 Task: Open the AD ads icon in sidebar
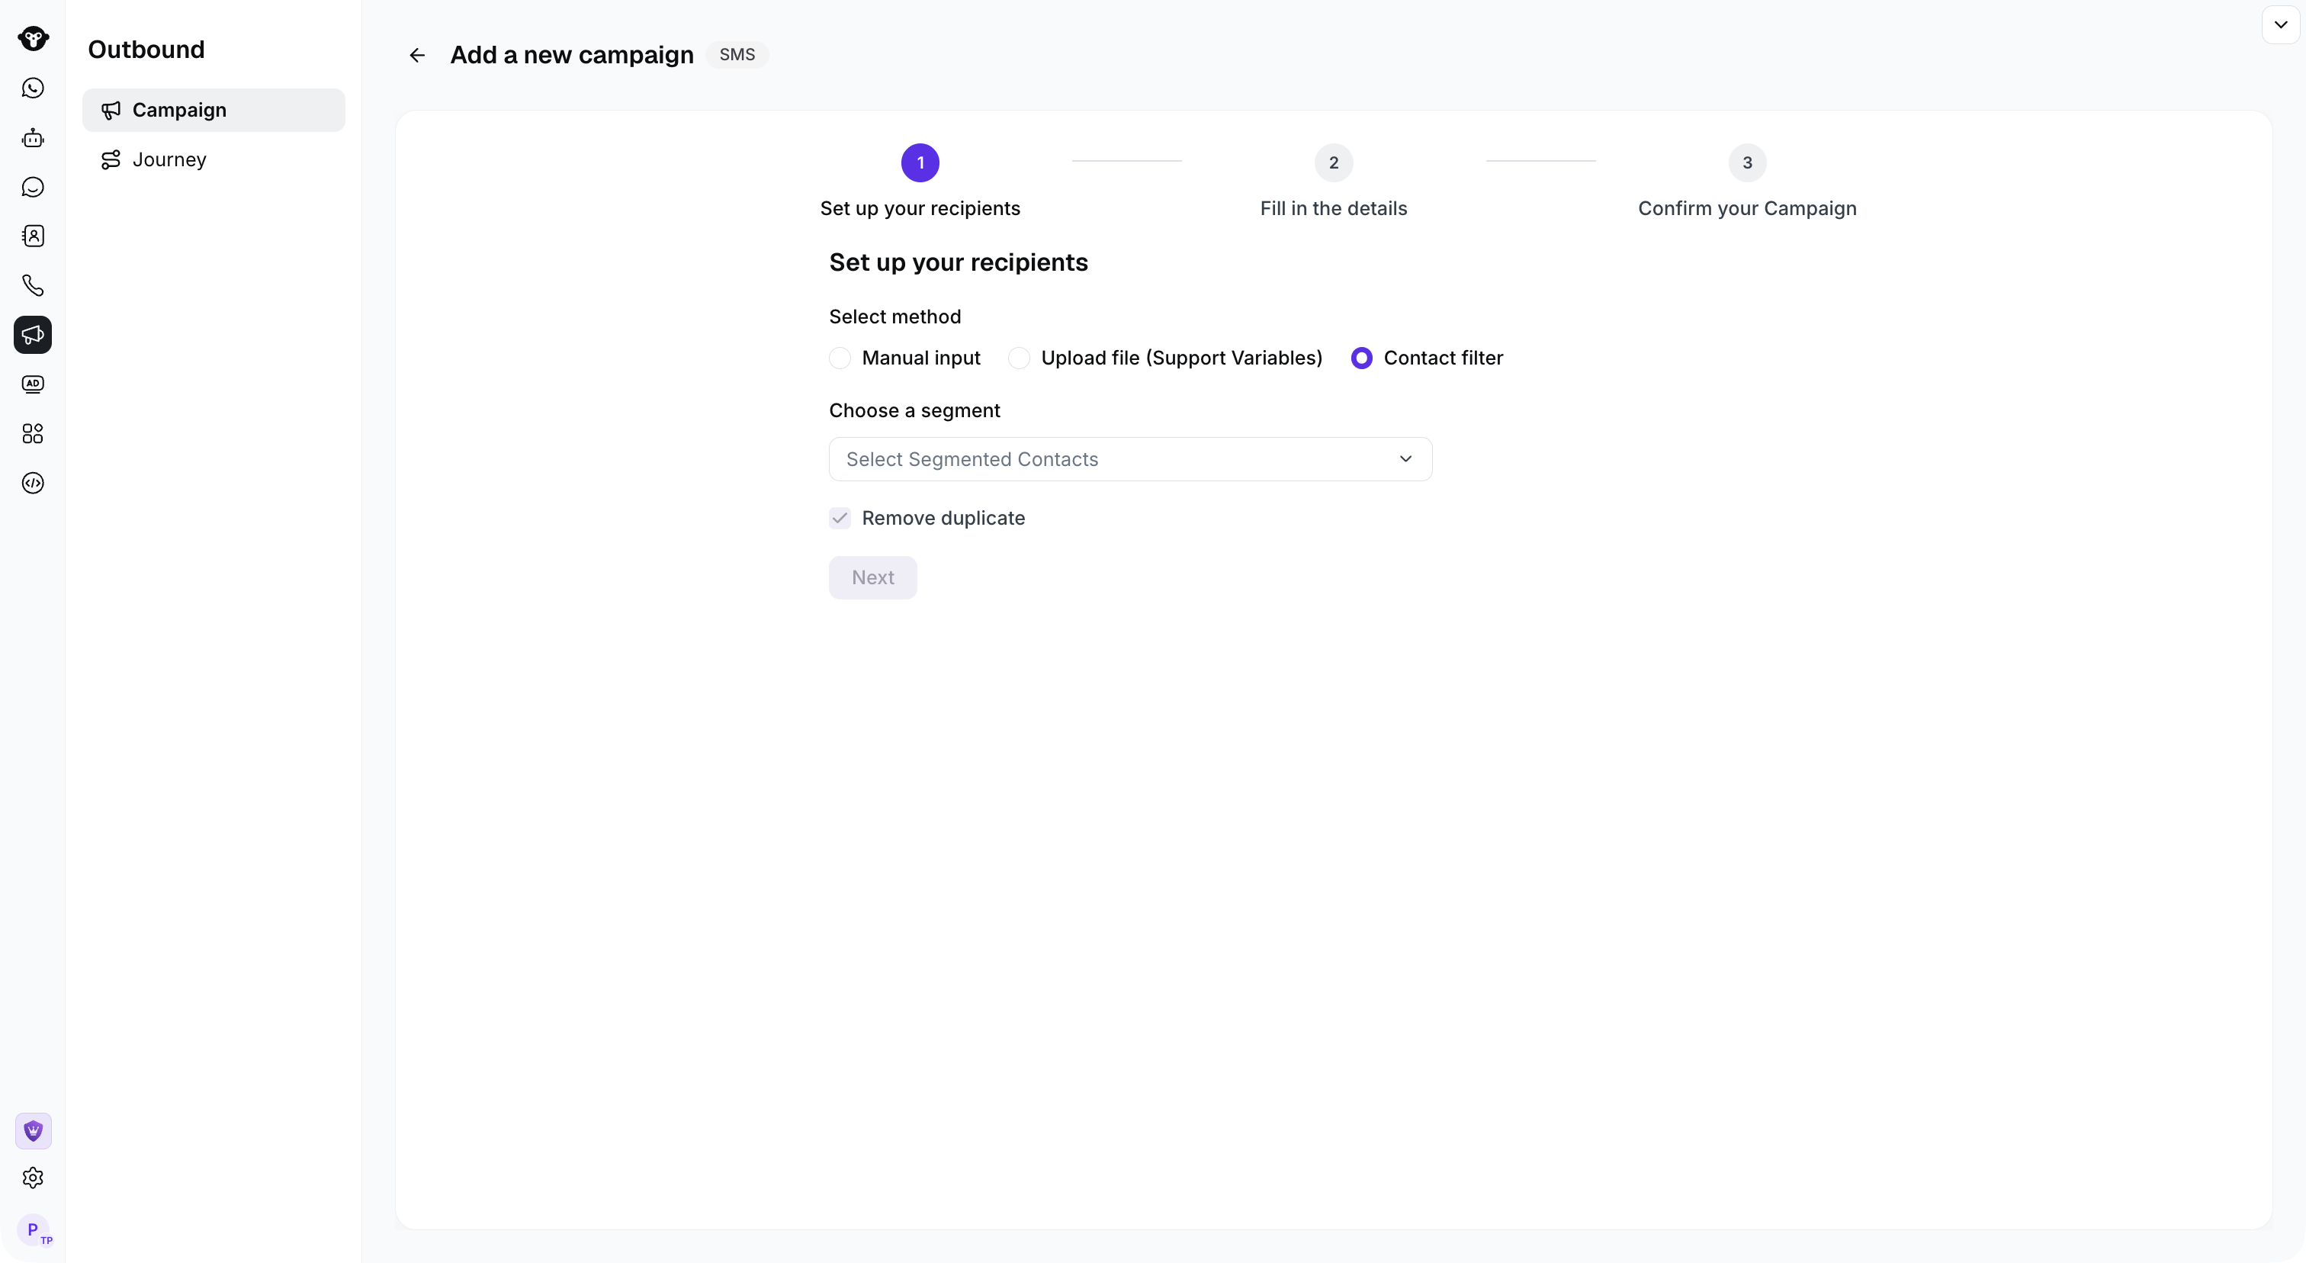tap(33, 384)
